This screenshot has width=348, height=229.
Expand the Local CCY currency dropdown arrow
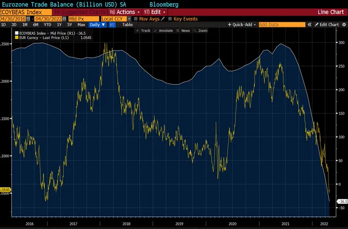(129, 19)
